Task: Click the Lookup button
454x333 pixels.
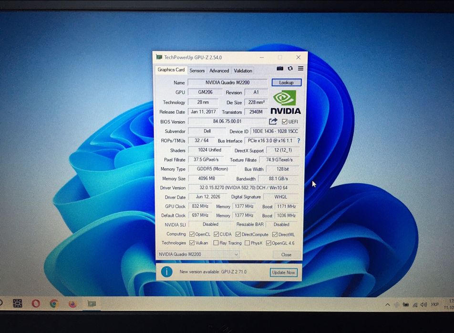Action: 286,82
